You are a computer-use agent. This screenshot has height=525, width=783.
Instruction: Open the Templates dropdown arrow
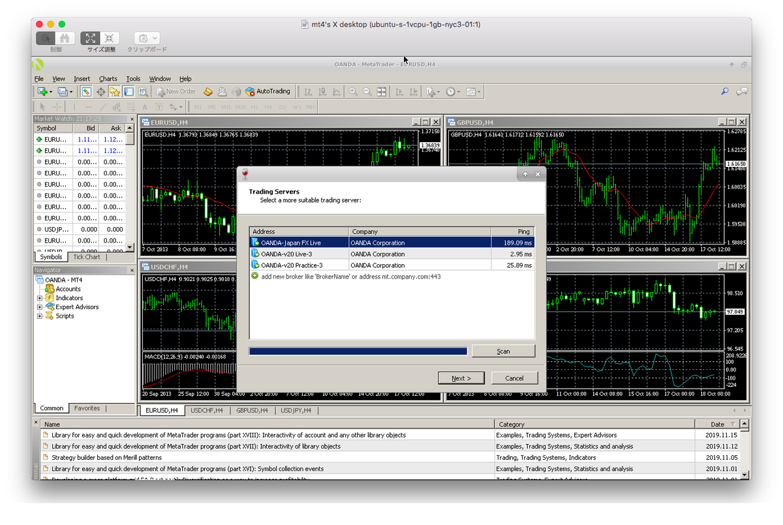coord(480,92)
